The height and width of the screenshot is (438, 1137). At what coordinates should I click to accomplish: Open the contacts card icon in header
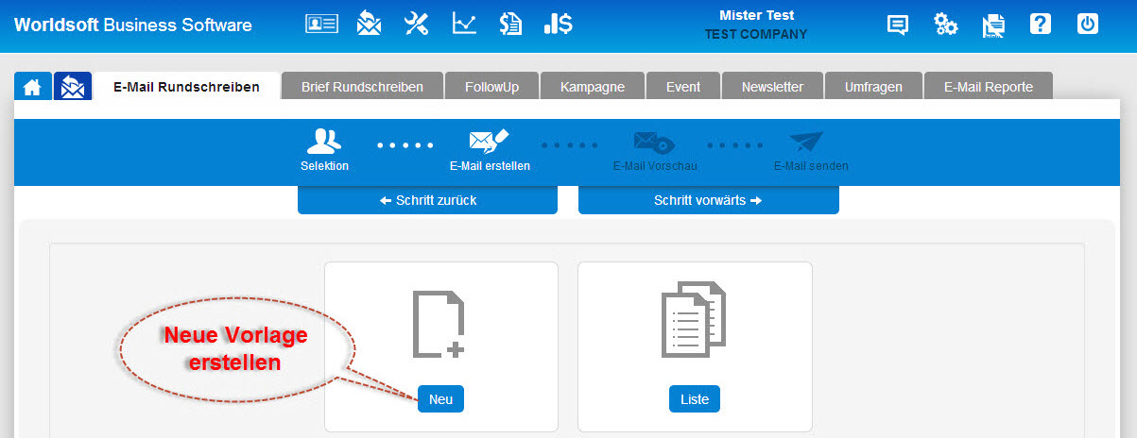[x=321, y=25]
